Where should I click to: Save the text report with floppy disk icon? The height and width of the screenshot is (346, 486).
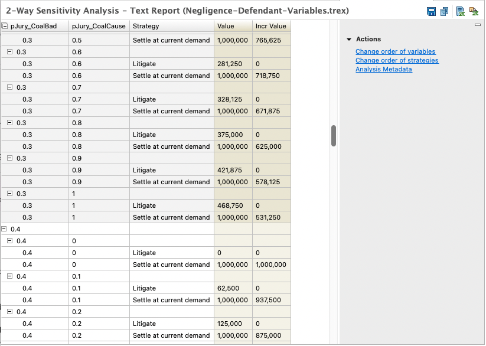tap(431, 11)
